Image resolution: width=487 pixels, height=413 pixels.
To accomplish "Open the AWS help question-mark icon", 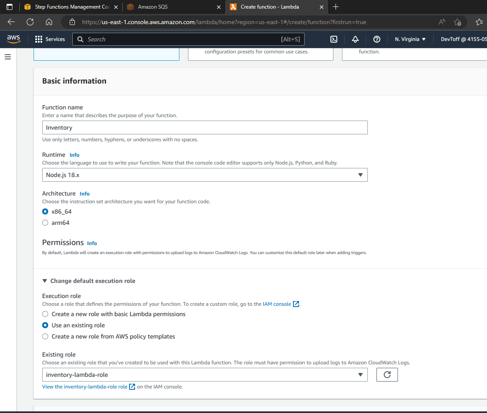I will (x=376, y=39).
